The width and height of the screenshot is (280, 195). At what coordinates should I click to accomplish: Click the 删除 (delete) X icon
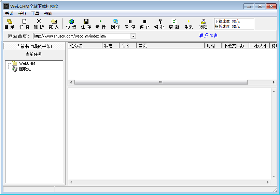pos(39,24)
